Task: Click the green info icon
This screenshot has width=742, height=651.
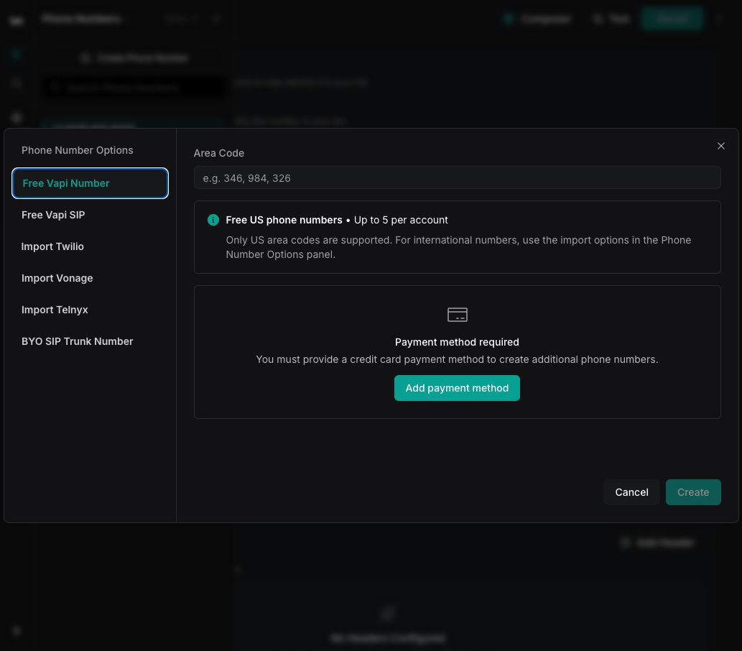Action: [x=213, y=220]
